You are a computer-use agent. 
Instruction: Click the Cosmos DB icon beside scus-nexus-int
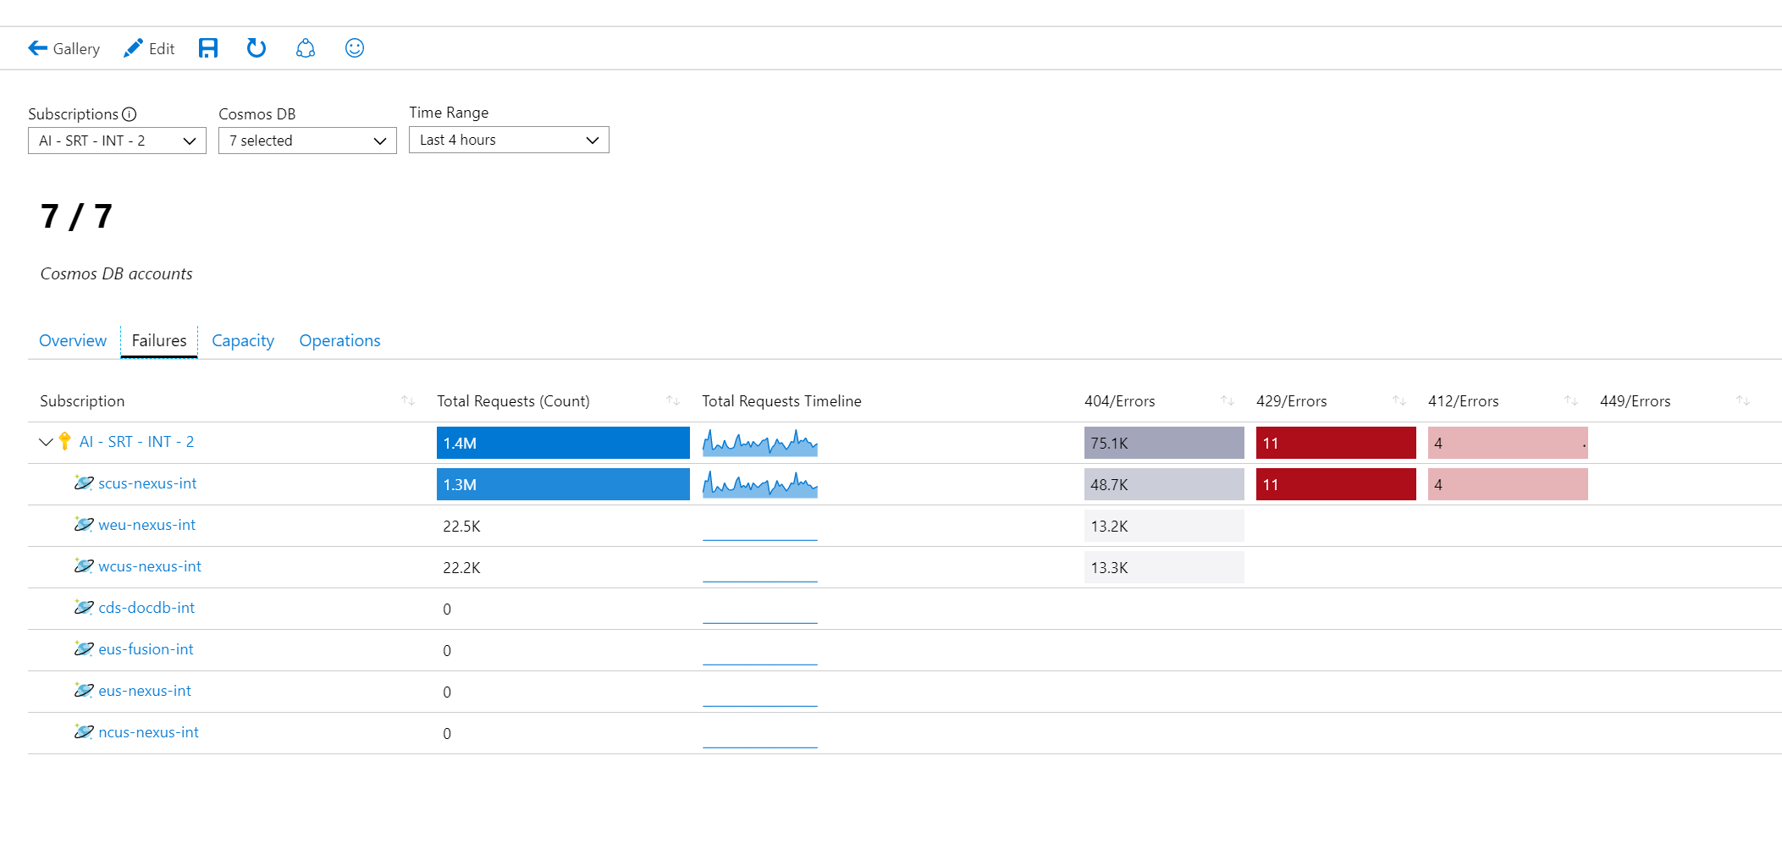[x=83, y=483]
